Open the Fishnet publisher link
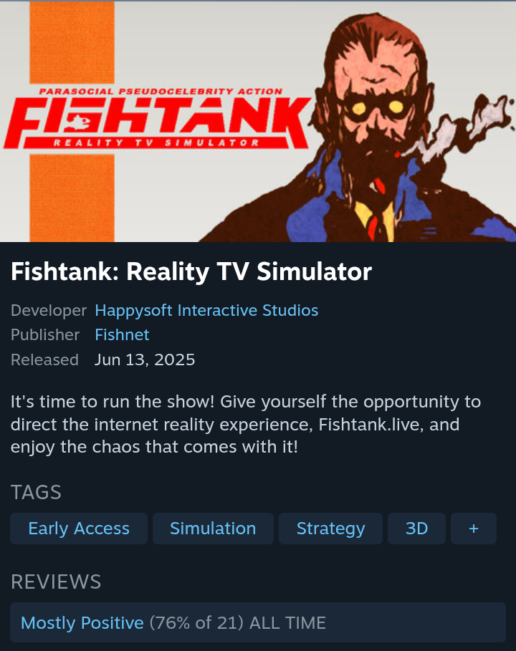 click(x=122, y=335)
